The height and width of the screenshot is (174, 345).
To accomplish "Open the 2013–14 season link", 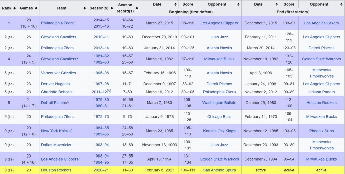I will coord(101,48).
